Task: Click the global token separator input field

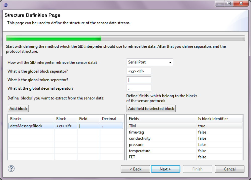Action: [139, 80]
